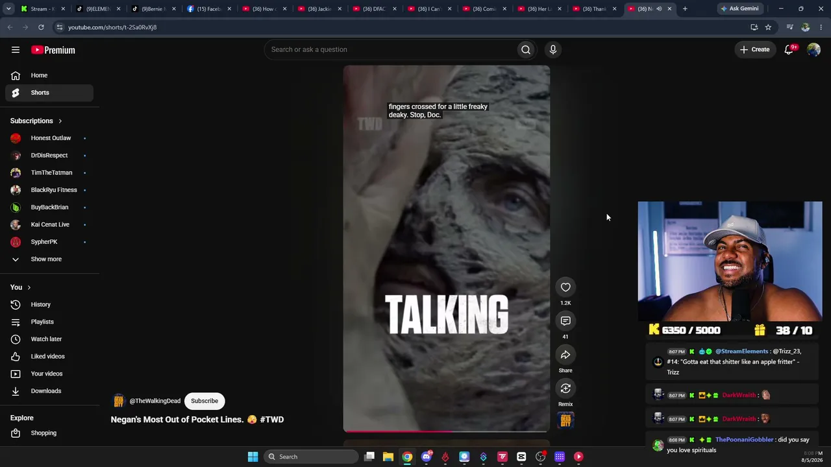The image size is (831, 467).
Task: View site information icon
Action: (x=59, y=27)
